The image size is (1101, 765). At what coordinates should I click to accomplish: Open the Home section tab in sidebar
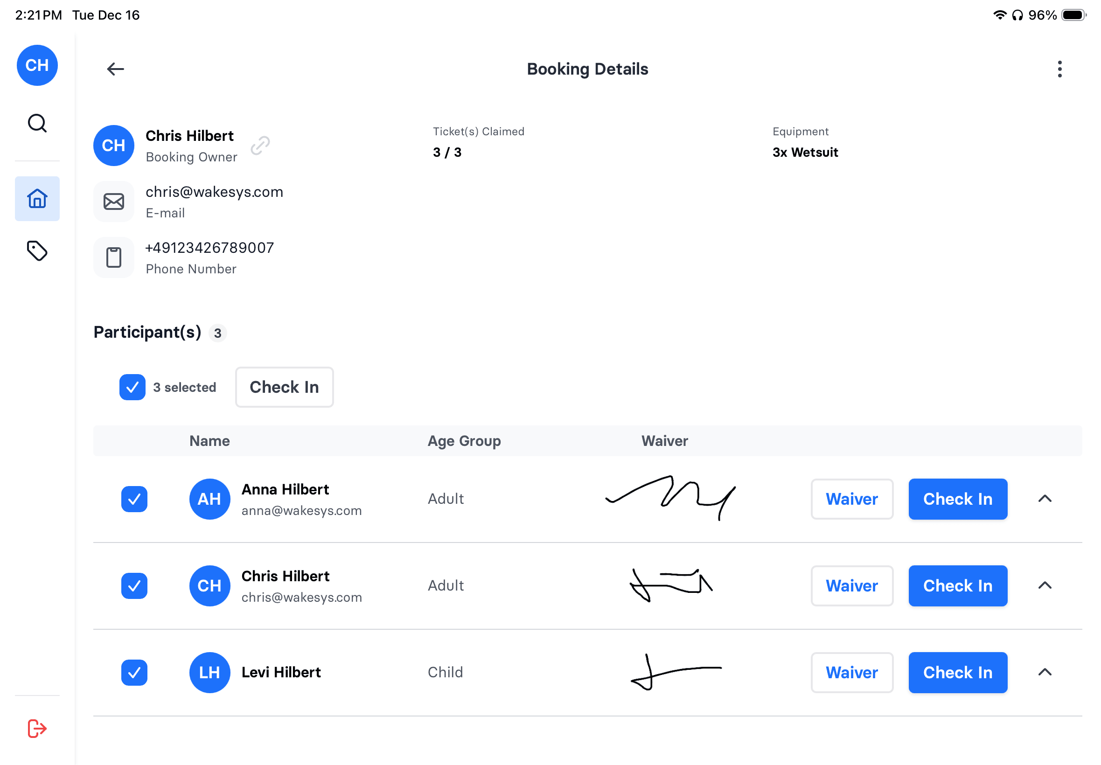tap(37, 198)
